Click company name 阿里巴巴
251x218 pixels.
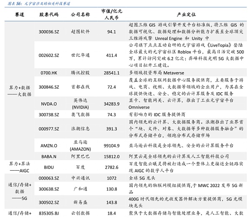[80, 156]
